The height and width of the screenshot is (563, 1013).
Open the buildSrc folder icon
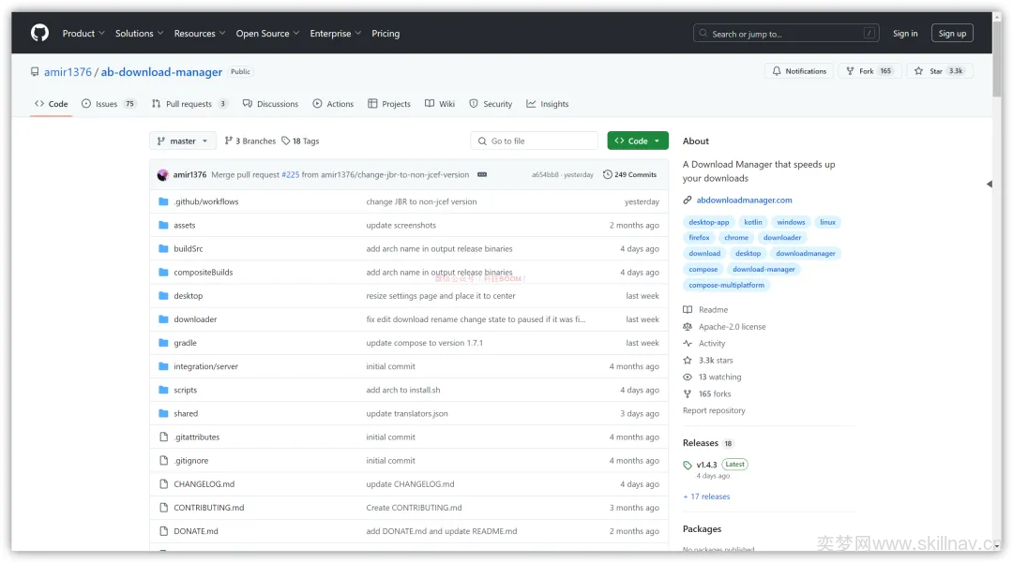tap(163, 248)
